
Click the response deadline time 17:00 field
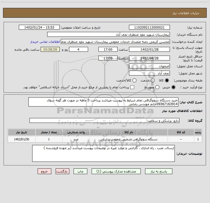point(108,49)
